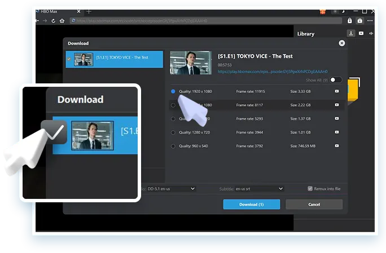The height and width of the screenshot is (253, 386).
Task: Open the DD-5.1 en-us audio dropdown
Action: click(x=172, y=189)
